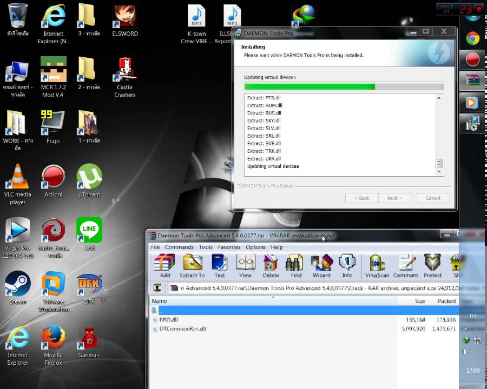Click the WinRAR icon in taskbar
This screenshot has width=487, height=389.
point(472,81)
